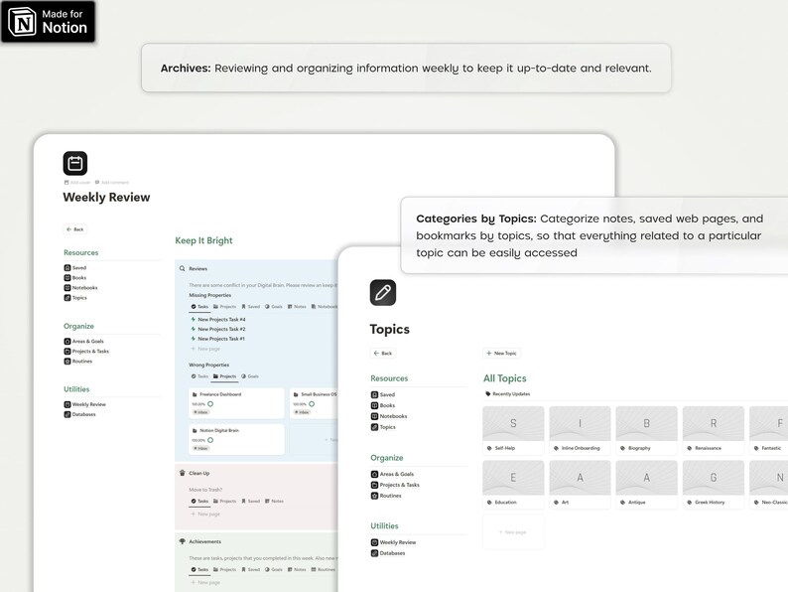
Task: Click the Topics page pencil icon
Action: pyautogui.click(x=383, y=292)
